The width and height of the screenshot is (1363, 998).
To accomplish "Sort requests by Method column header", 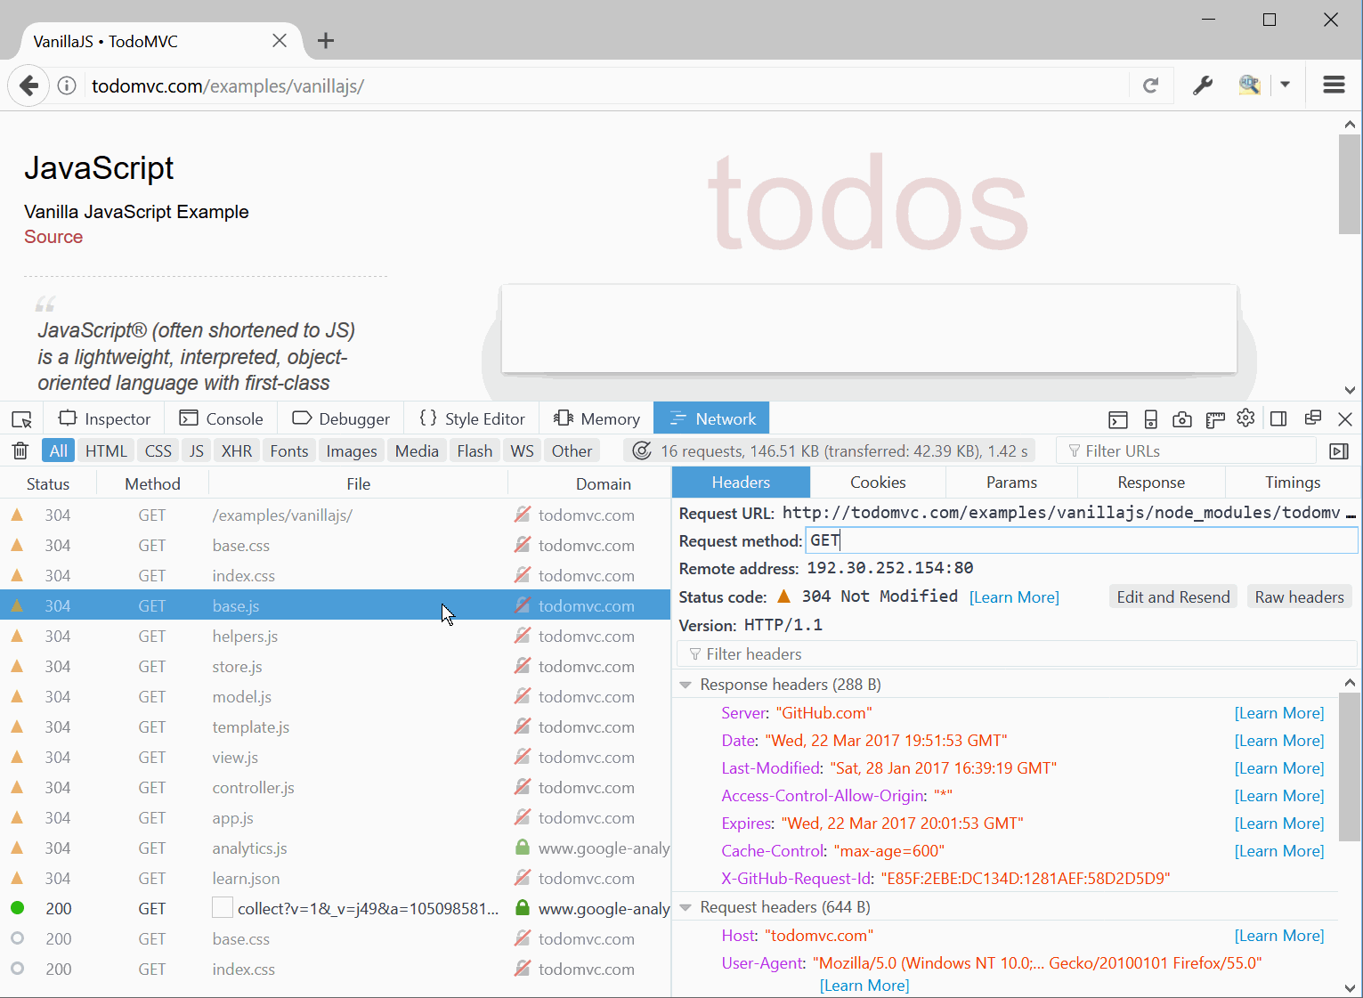I will (152, 484).
